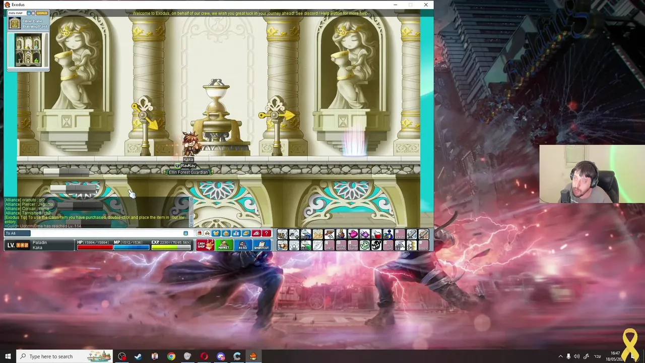Click the red question mark help icon
The height and width of the screenshot is (363, 645).
(266, 233)
